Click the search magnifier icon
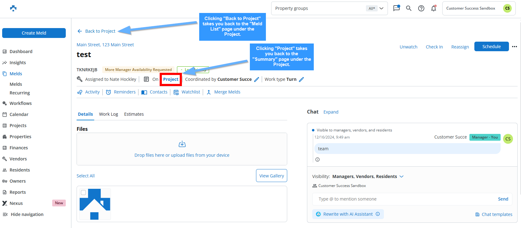 coord(409,8)
